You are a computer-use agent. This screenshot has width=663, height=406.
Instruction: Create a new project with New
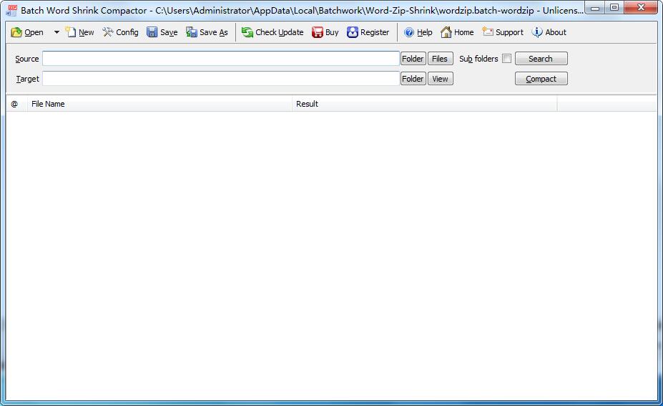(80, 32)
